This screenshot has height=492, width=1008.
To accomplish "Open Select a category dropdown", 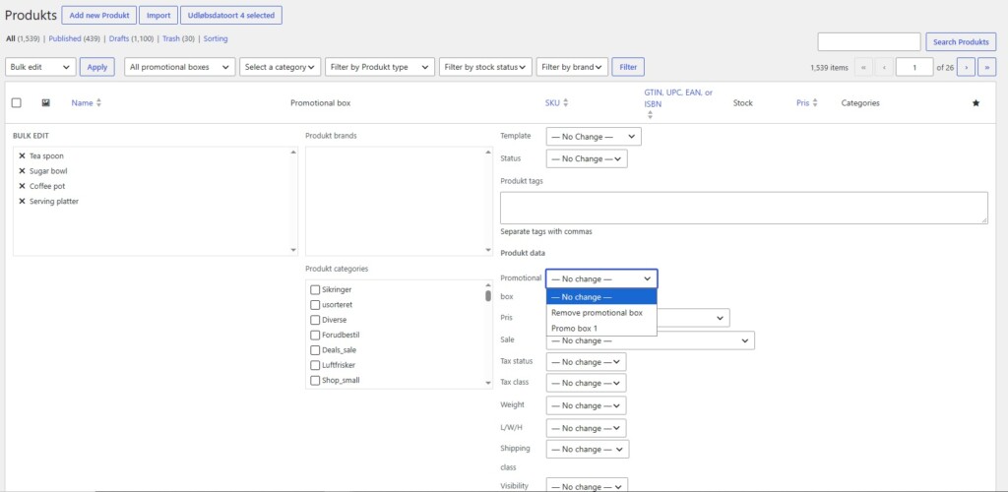I will (x=281, y=67).
